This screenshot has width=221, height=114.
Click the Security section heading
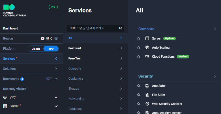coord(145,76)
